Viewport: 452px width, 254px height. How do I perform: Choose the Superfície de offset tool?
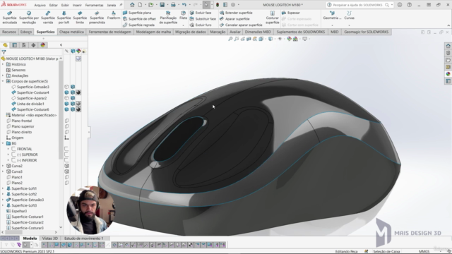pos(139,19)
